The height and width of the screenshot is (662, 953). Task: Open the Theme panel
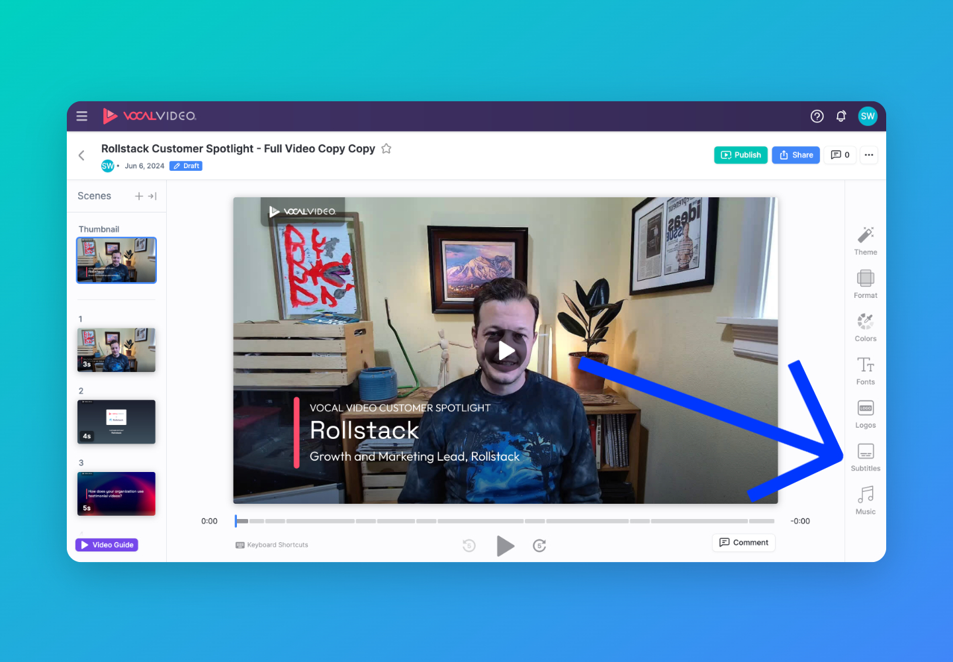point(866,241)
